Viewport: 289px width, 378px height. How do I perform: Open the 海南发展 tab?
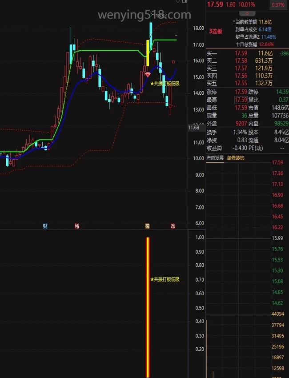click(x=215, y=158)
